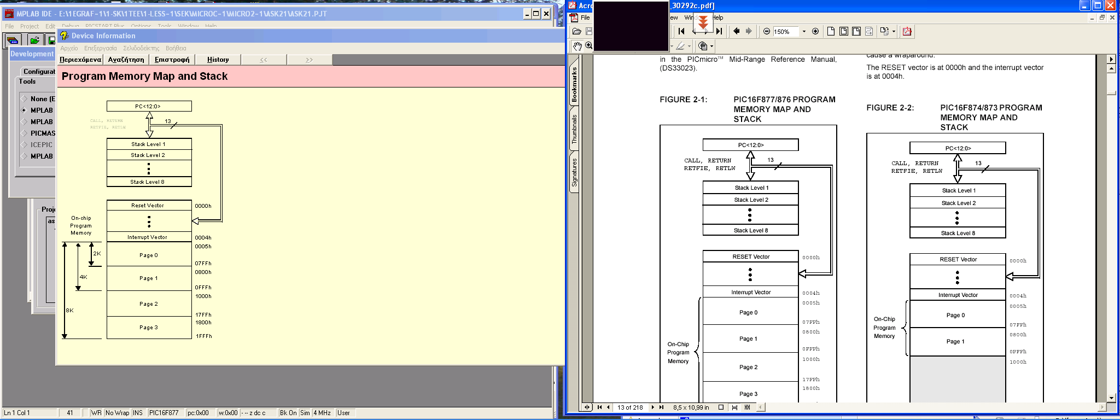
Task: Zoom out with the minus circle button
Action: [x=767, y=31]
